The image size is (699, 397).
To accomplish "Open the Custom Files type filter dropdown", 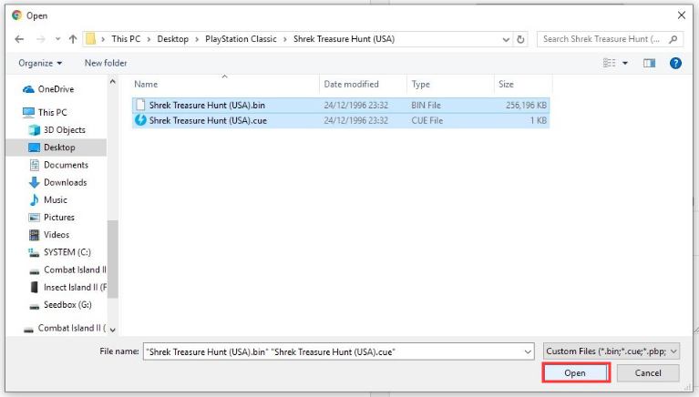I will point(612,351).
